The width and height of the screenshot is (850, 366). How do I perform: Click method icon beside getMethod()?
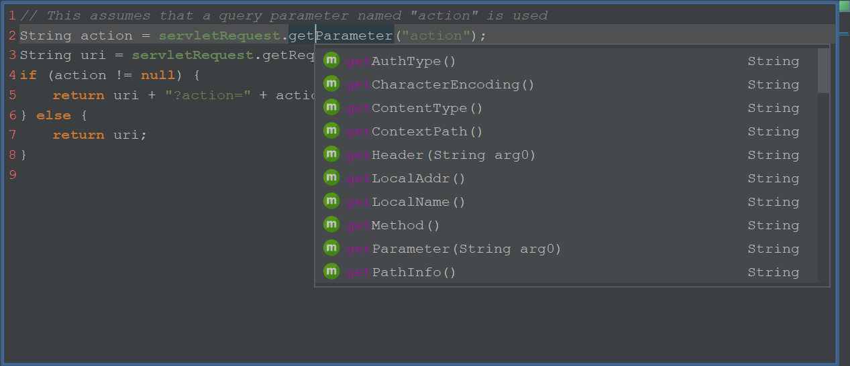(x=331, y=225)
